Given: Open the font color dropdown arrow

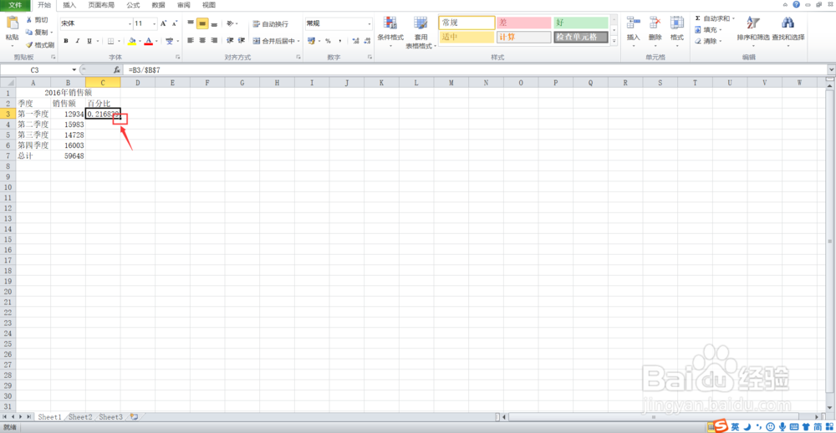Looking at the screenshot, I should tap(156, 41).
